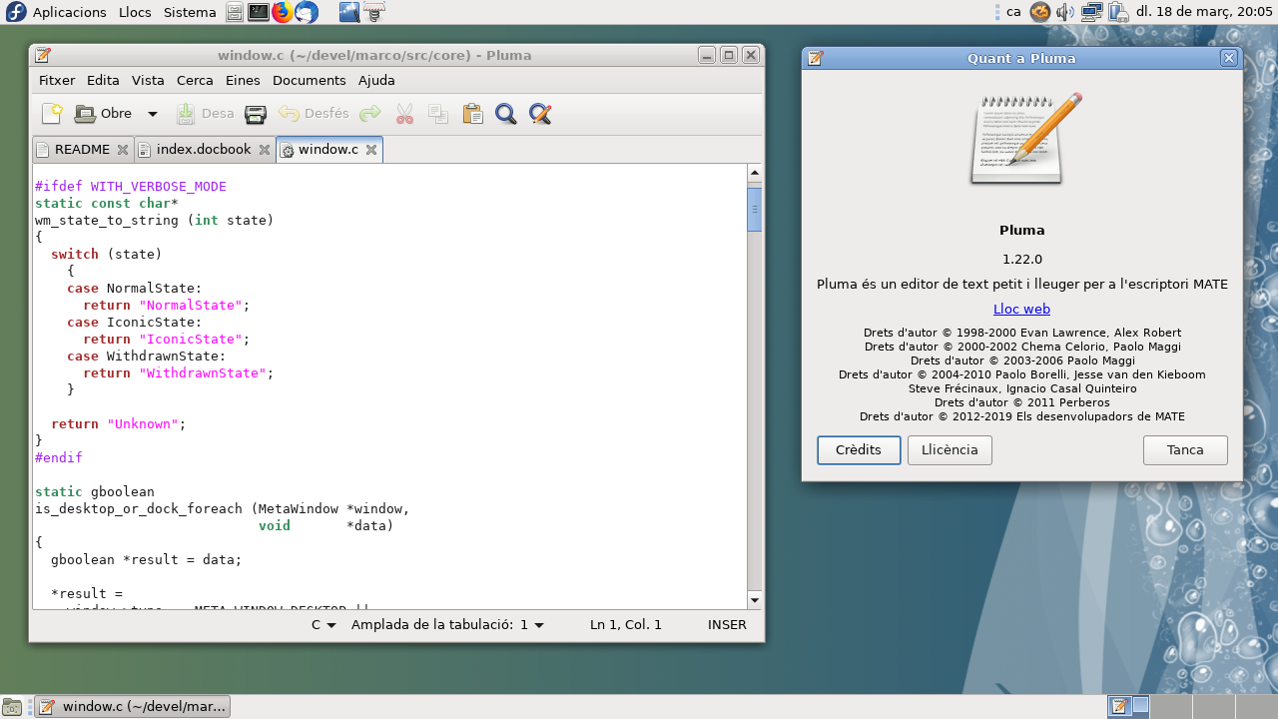Image resolution: width=1278 pixels, height=719 pixels.
Task: Launch Firefox from the top panel
Action: coord(283,12)
